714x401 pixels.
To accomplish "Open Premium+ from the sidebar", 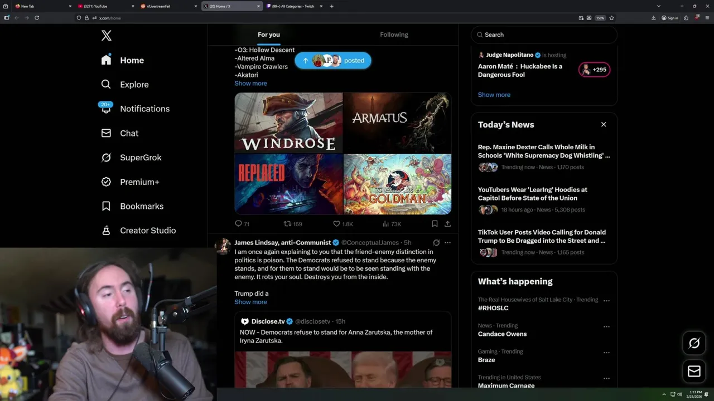I will point(130,182).
